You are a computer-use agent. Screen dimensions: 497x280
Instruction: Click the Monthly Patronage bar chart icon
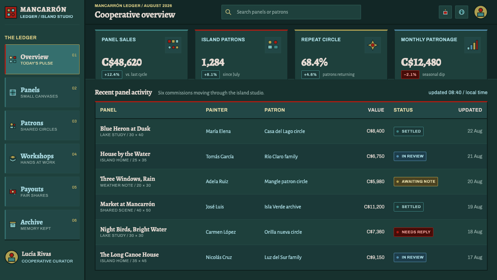coord(473,45)
